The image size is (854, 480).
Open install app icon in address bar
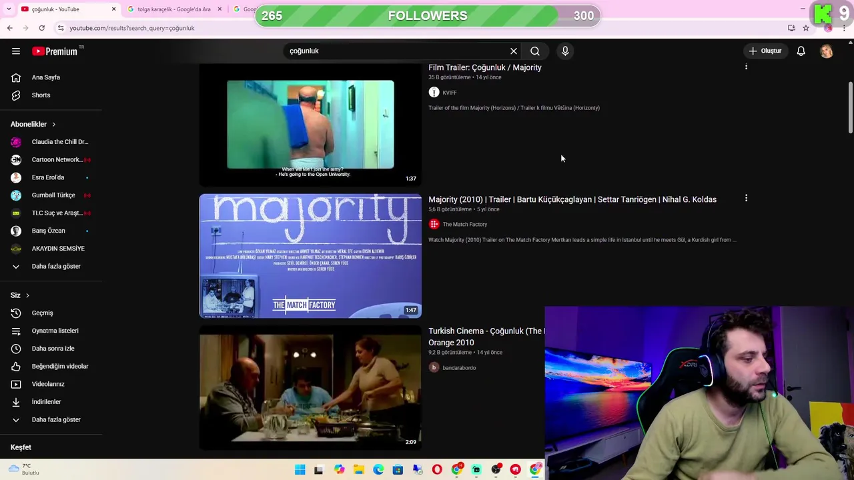(x=791, y=28)
